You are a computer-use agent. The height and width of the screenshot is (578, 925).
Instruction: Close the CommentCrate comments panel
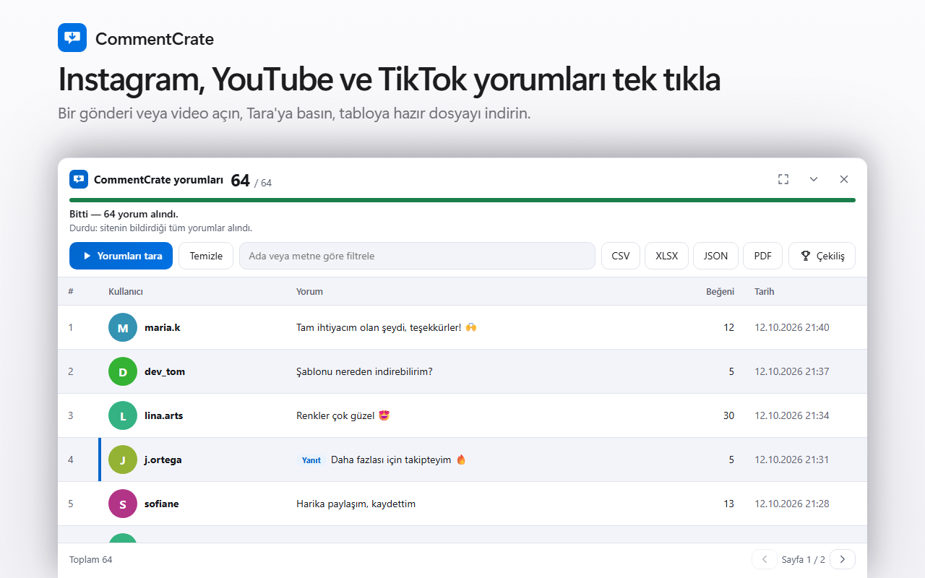(x=844, y=179)
